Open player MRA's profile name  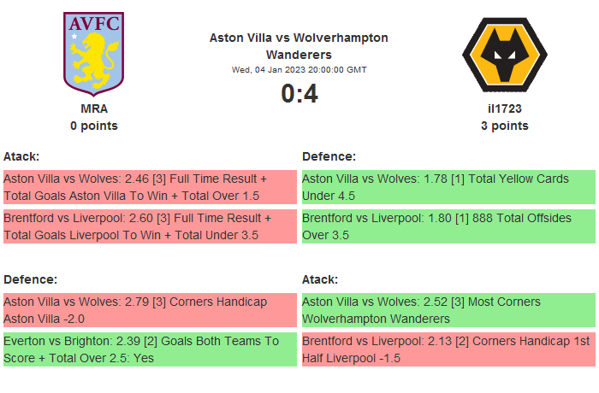[x=94, y=109]
